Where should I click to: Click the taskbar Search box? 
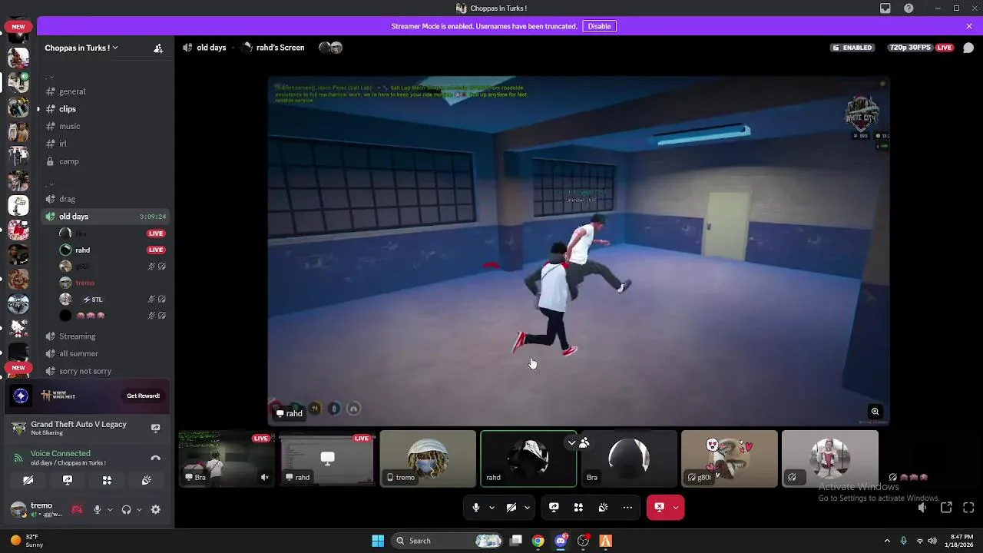(448, 541)
